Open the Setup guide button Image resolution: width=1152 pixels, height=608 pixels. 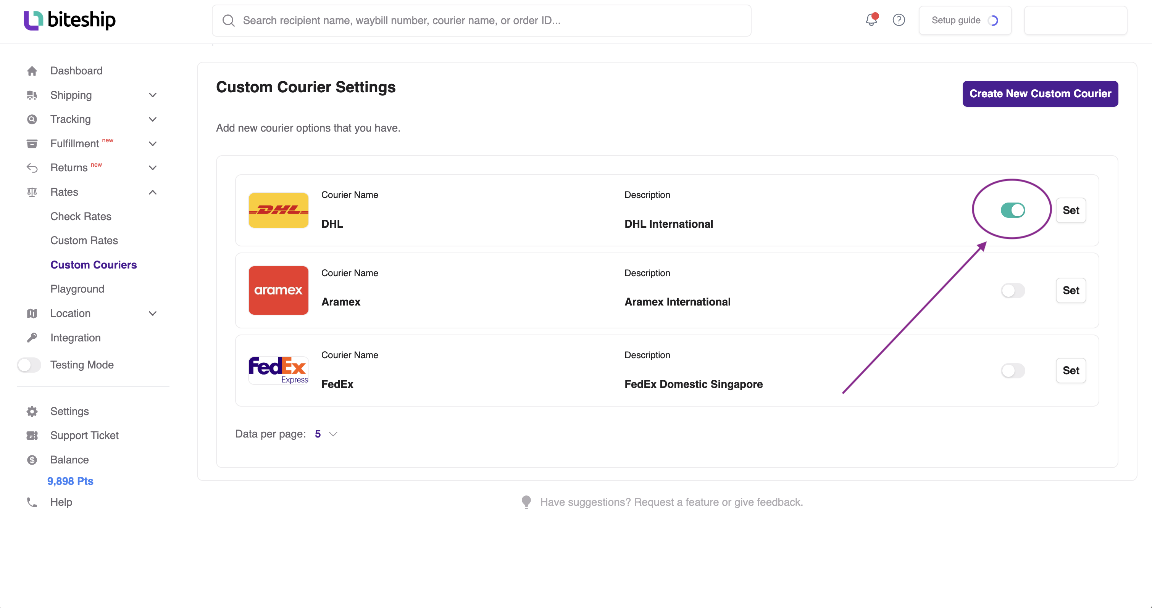(965, 20)
